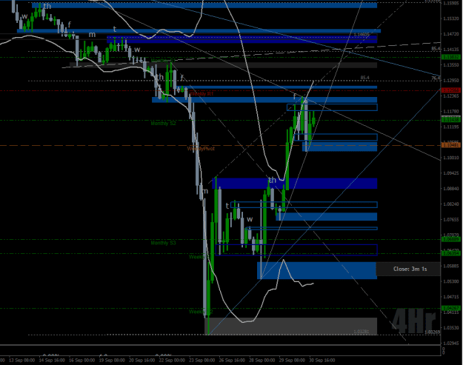This screenshot has height=365, width=463.
Task: Click the 1.09425 price scale value
Action: click(x=451, y=173)
